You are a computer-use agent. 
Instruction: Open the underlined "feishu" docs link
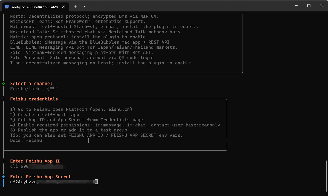coord(34,140)
